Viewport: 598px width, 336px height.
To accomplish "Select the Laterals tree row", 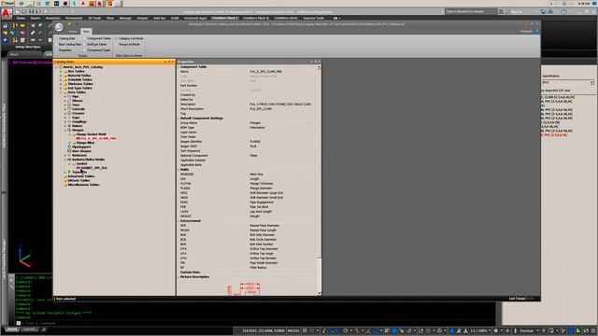I will [78, 109].
